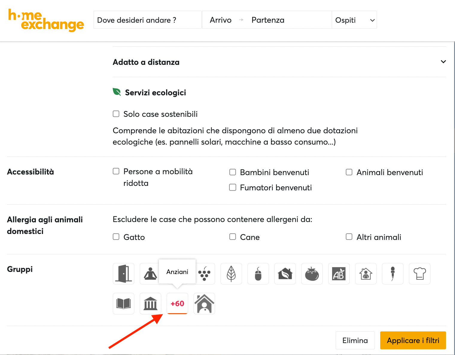This screenshot has width=455, height=355.
Task: Click the AB organic label group icon
Action: (339, 273)
